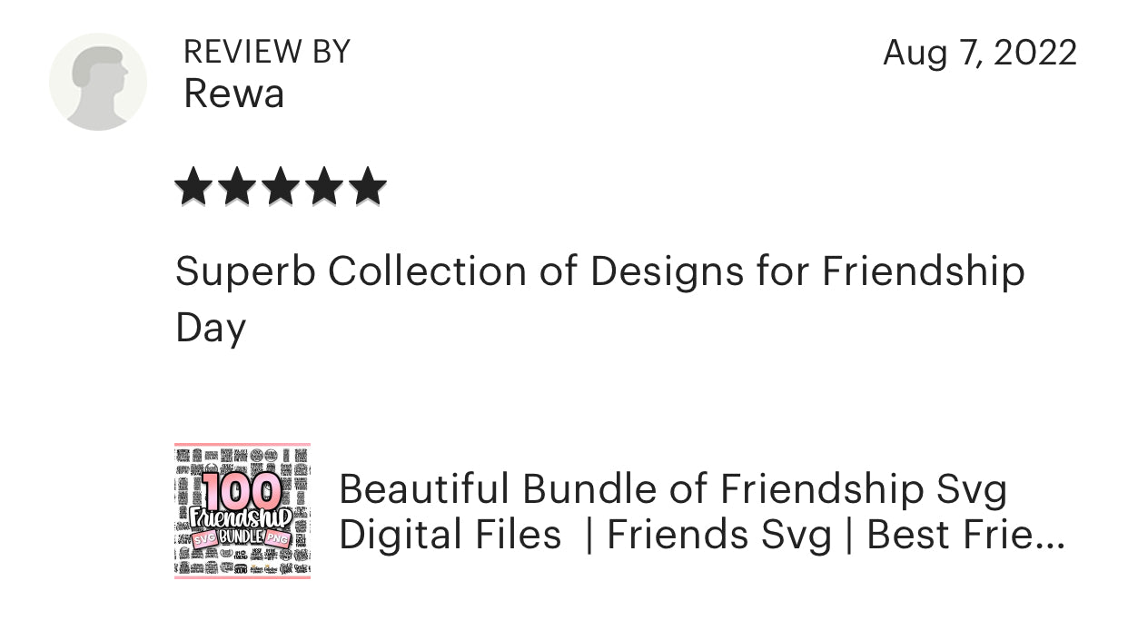This screenshot has height=640, width=1128.
Task: Select the second rating star
Action: coord(237,187)
